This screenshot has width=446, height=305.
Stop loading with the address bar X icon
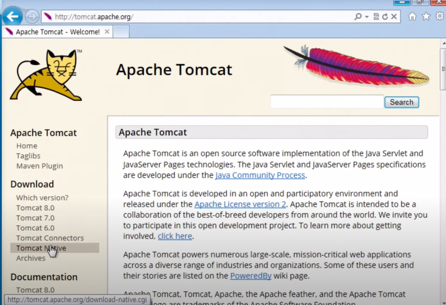point(394,17)
